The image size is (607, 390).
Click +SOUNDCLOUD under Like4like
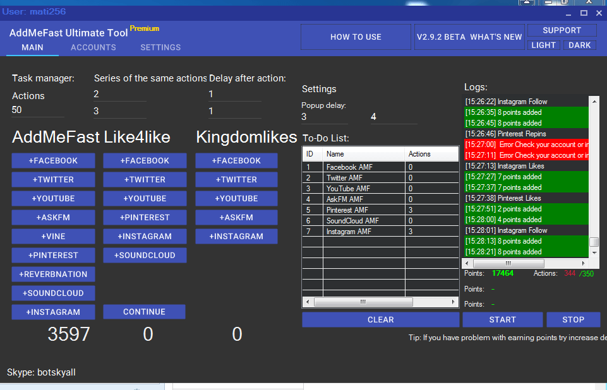145,255
